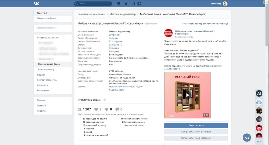Open Настройки in left menu
Image resolution: width=269 pixels, height=145 pixels.
[x=42, y=85]
